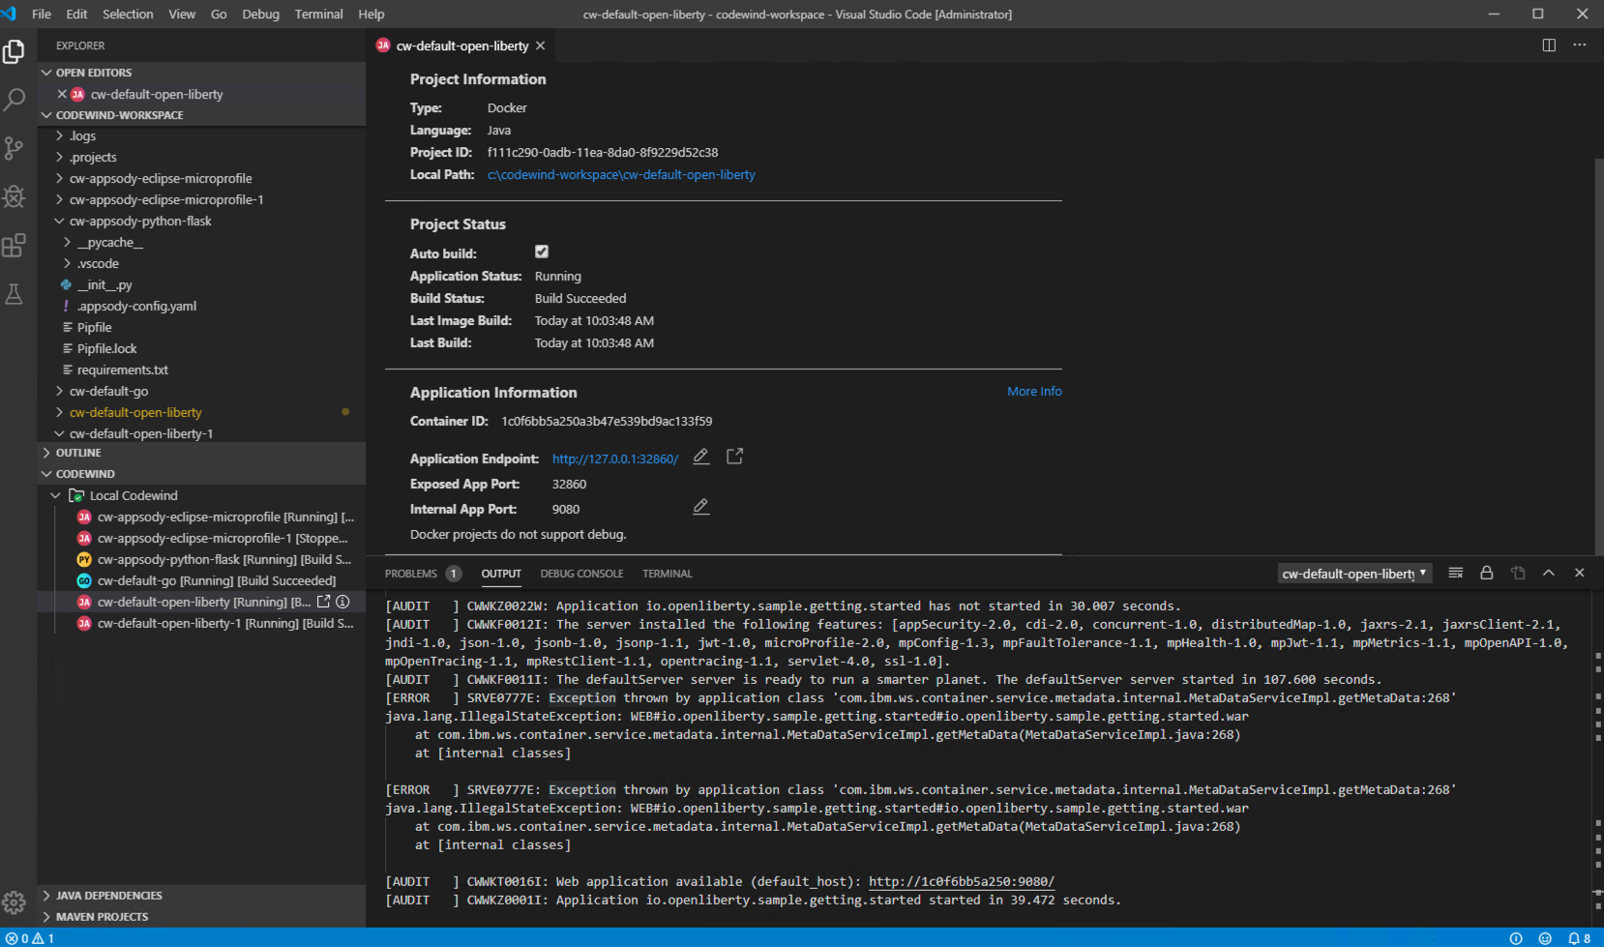
Task: Edit the Application Endpoint with pencil icon
Action: tap(701, 457)
